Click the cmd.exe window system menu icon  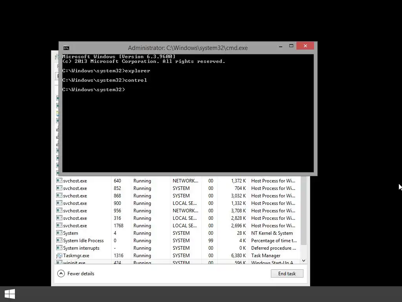tap(66, 48)
